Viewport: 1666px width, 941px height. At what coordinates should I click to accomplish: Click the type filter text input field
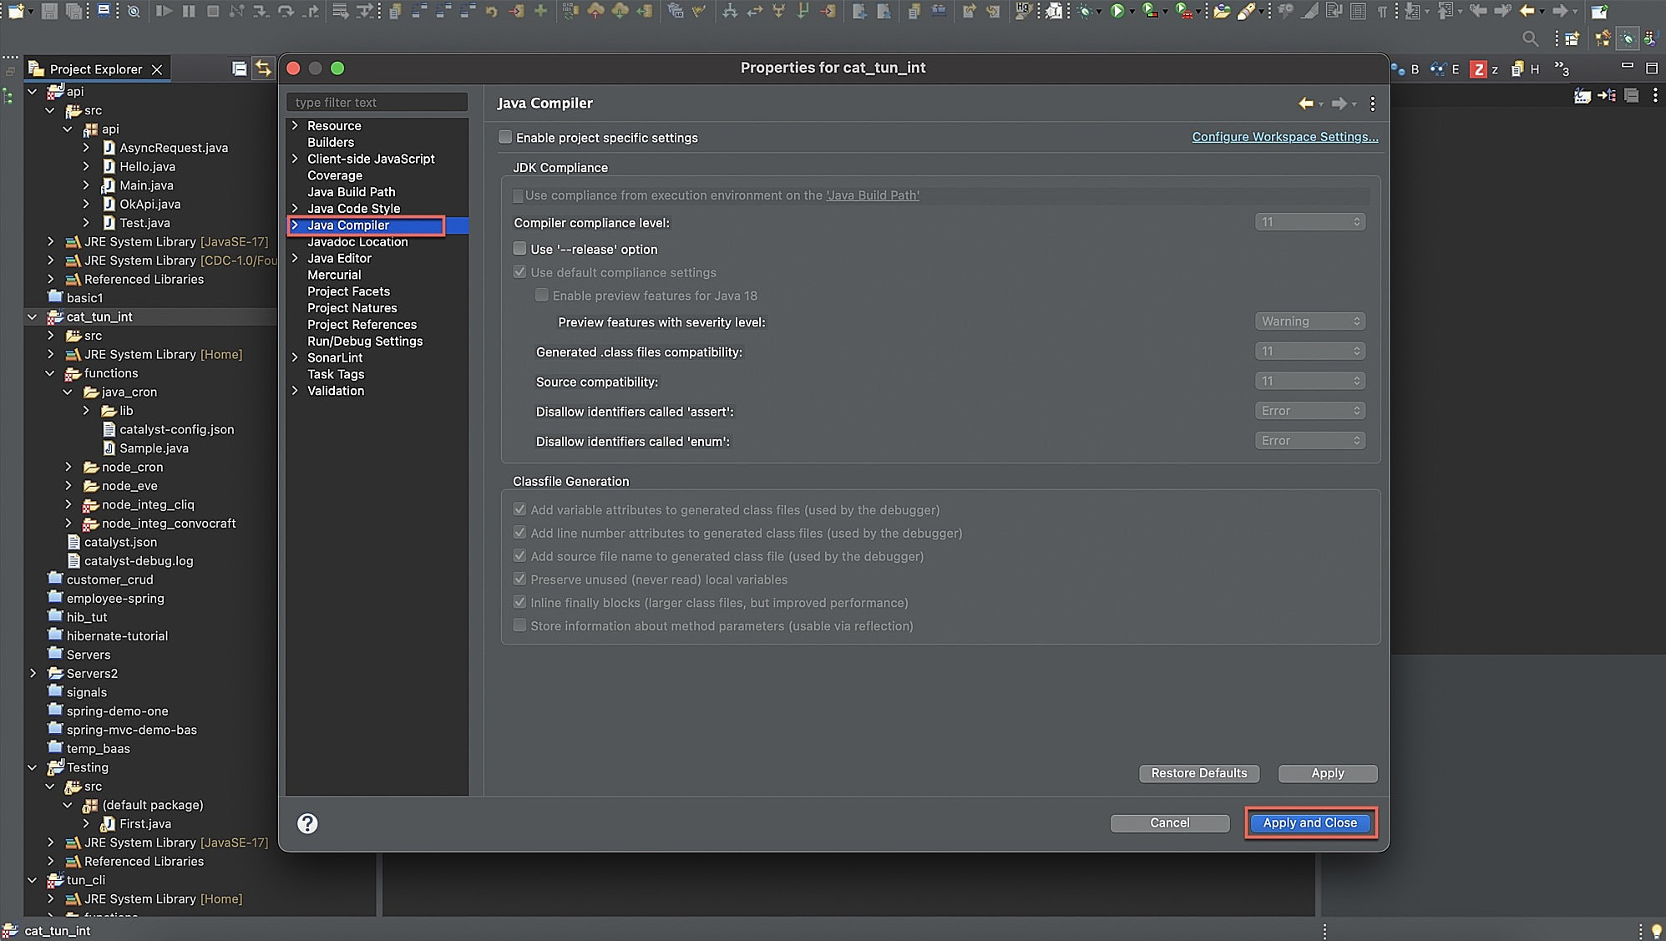(377, 102)
